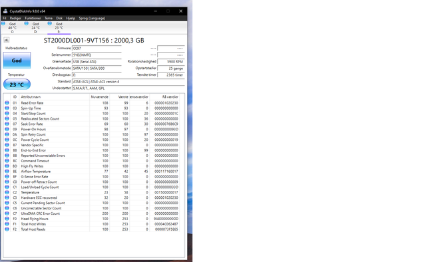Click status icon for Airflow Temperature

point(7,172)
